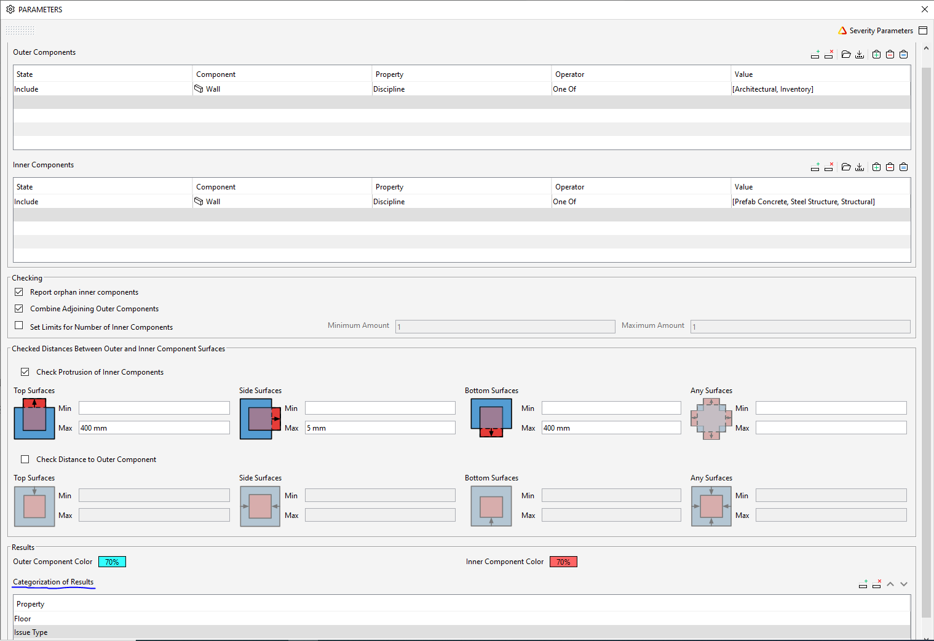934x641 pixels.
Task: Open Severity Parameters
Action: pos(876,31)
